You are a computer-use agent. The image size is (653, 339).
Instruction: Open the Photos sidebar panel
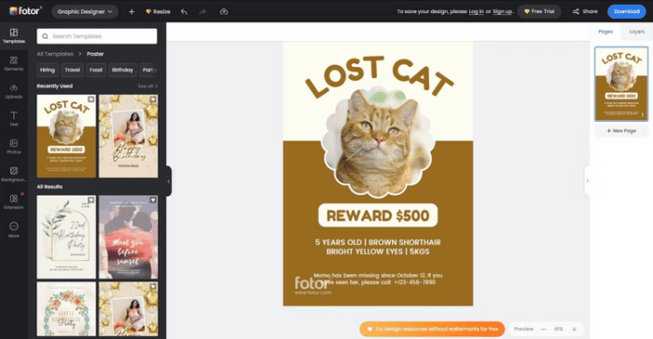[x=14, y=146]
